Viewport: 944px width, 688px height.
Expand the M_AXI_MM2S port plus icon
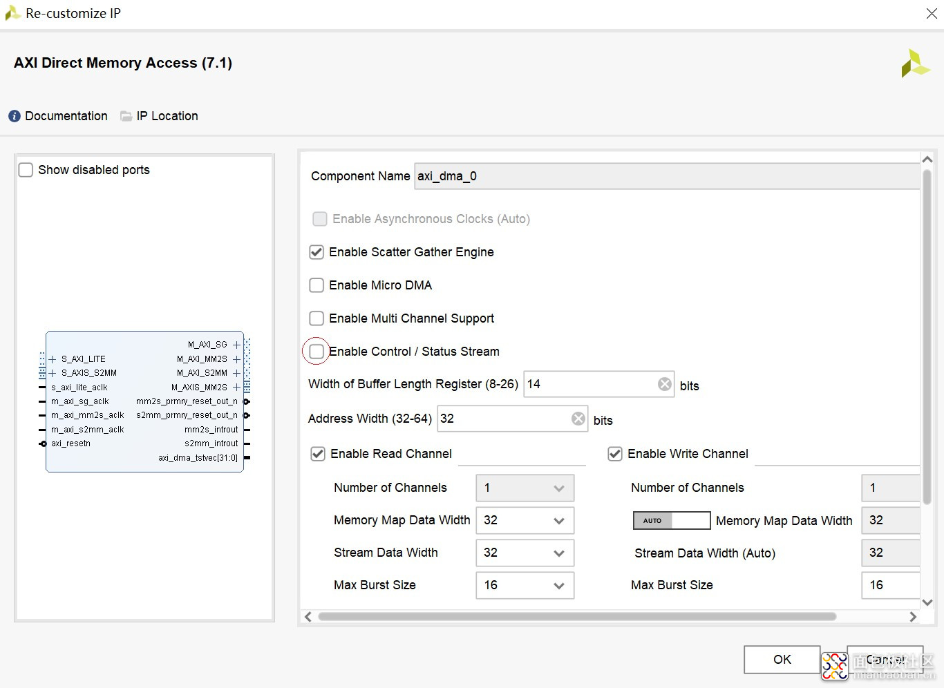(236, 359)
